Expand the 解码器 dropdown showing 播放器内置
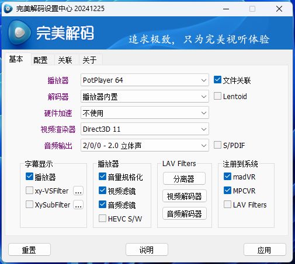Screen dimensions: 295x264 (145, 96)
